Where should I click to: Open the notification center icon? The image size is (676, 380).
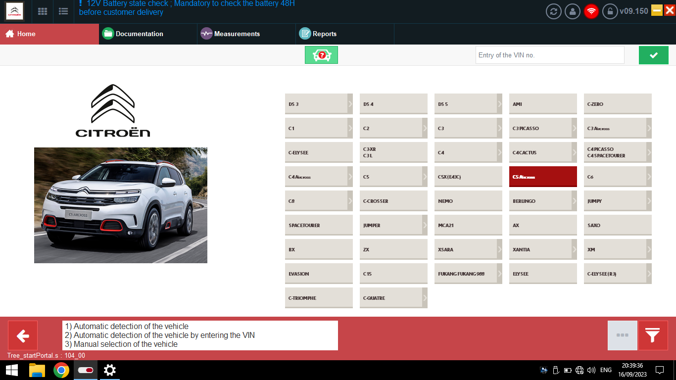(x=659, y=370)
